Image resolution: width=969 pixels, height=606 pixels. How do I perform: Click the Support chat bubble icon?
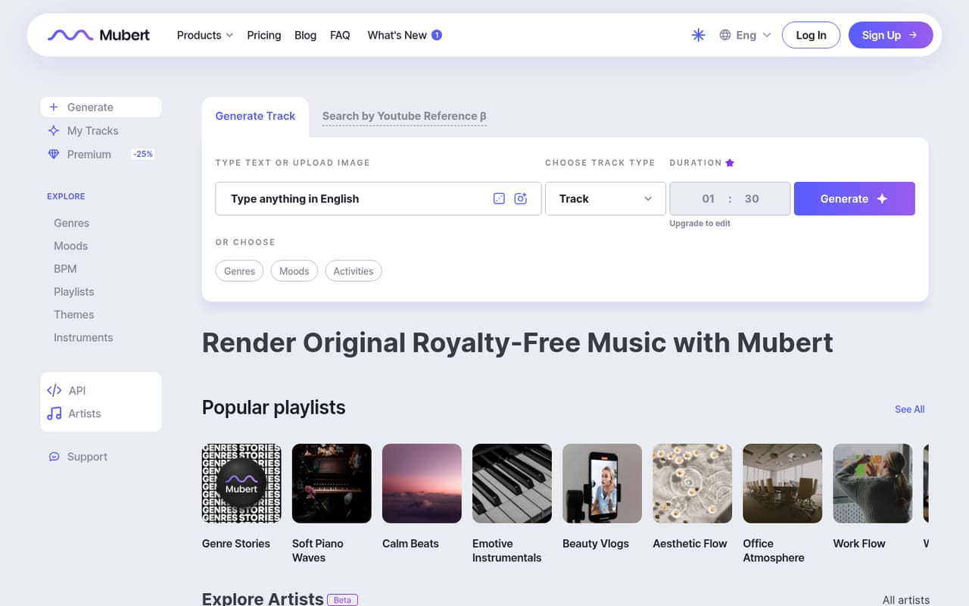54,457
